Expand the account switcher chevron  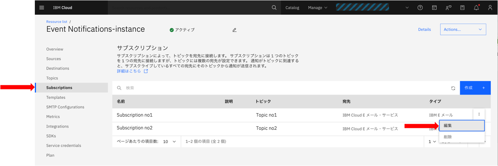click(407, 8)
